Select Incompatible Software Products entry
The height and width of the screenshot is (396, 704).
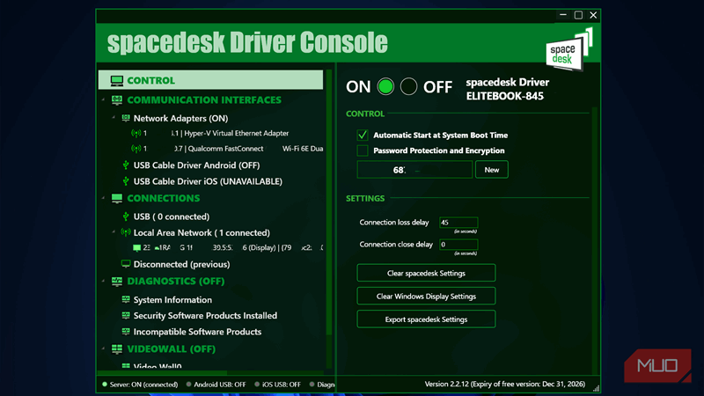click(197, 332)
